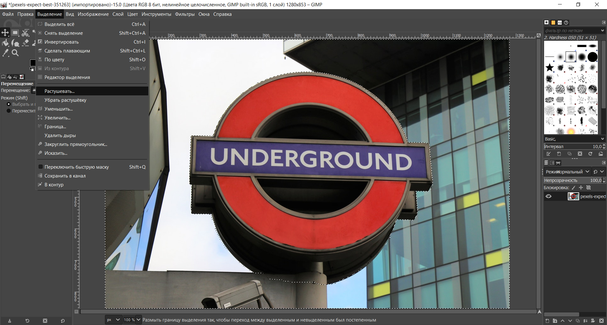Open the Document History tab icon

[x=566, y=22]
